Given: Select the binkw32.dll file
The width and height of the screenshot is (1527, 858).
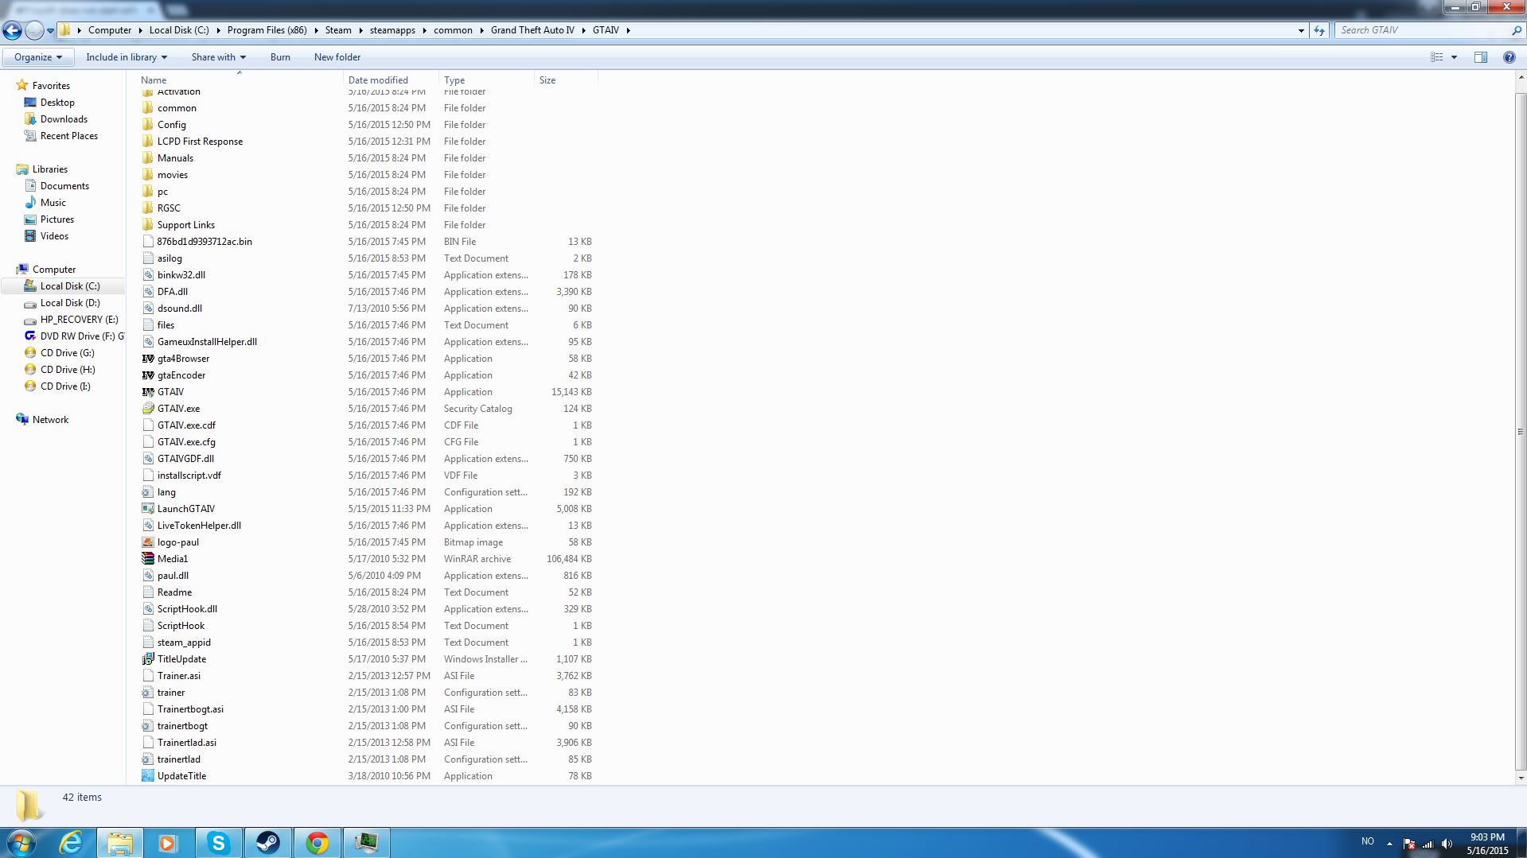Looking at the screenshot, I should point(181,275).
